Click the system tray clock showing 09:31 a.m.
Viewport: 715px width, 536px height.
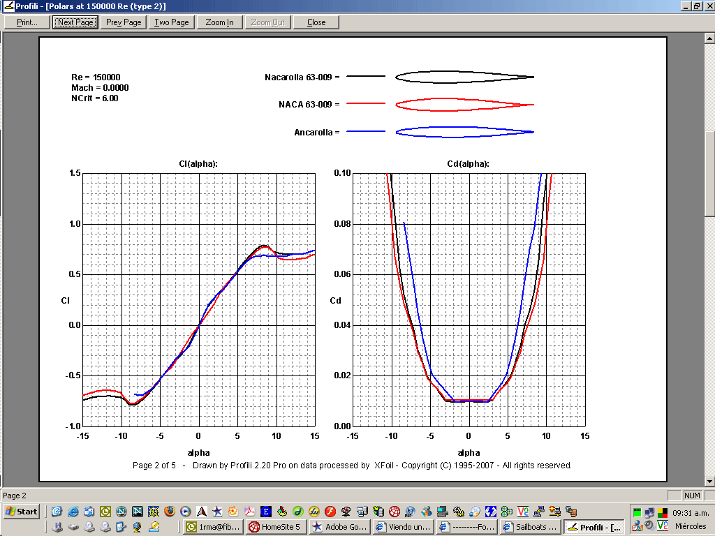coord(690,512)
